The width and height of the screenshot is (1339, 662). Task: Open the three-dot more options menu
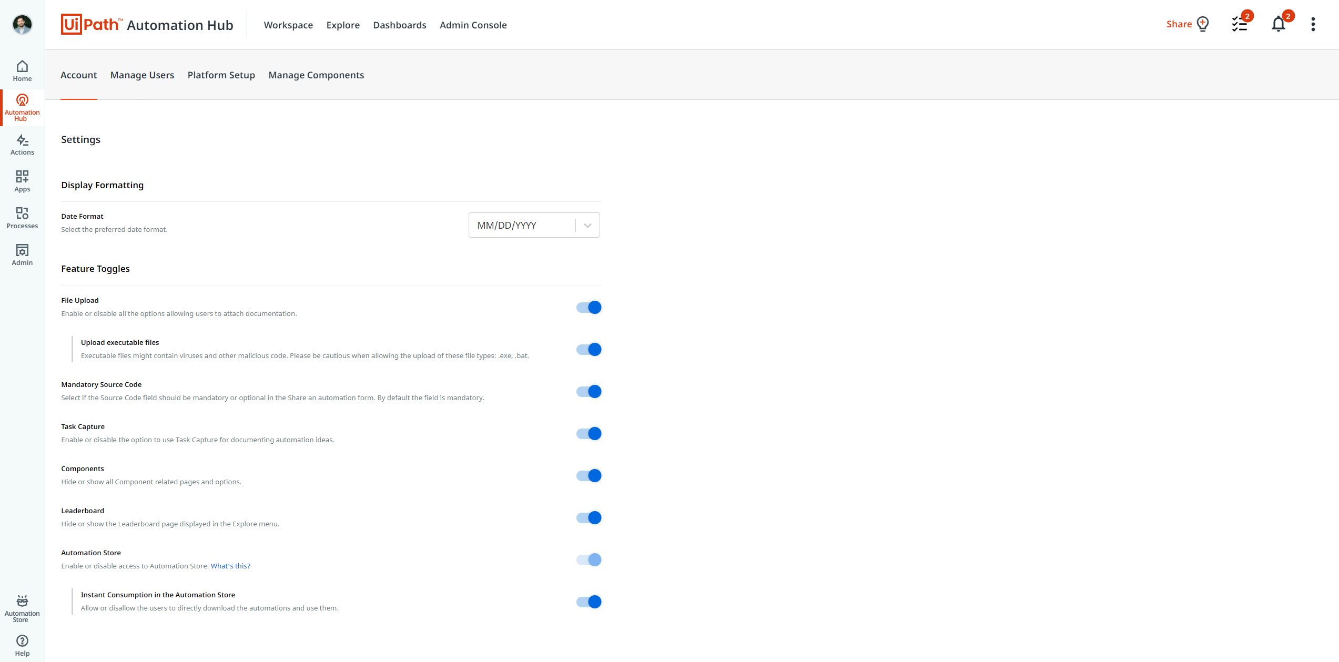pos(1313,24)
